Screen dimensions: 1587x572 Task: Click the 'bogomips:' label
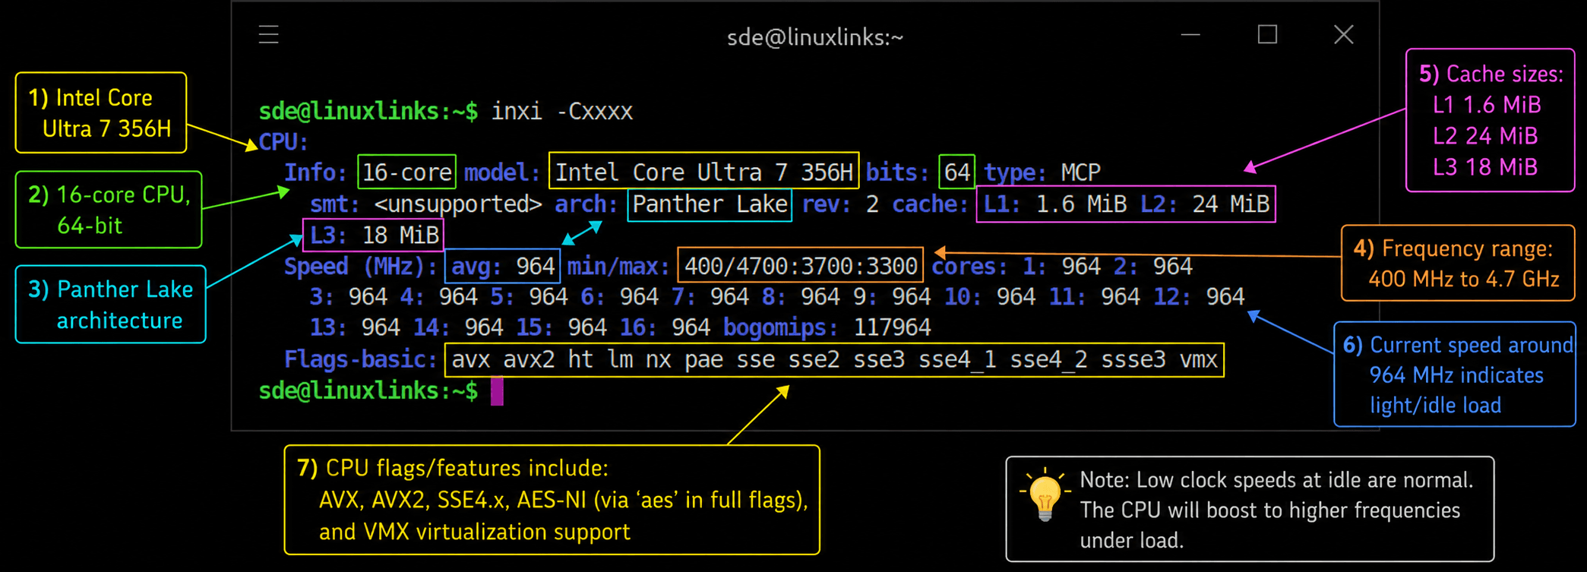click(x=782, y=328)
